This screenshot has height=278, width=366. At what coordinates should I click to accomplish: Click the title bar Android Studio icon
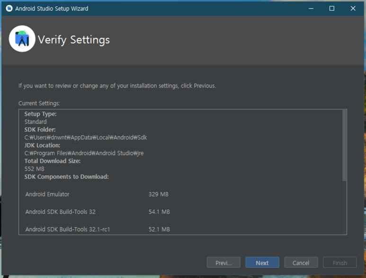pos(9,9)
